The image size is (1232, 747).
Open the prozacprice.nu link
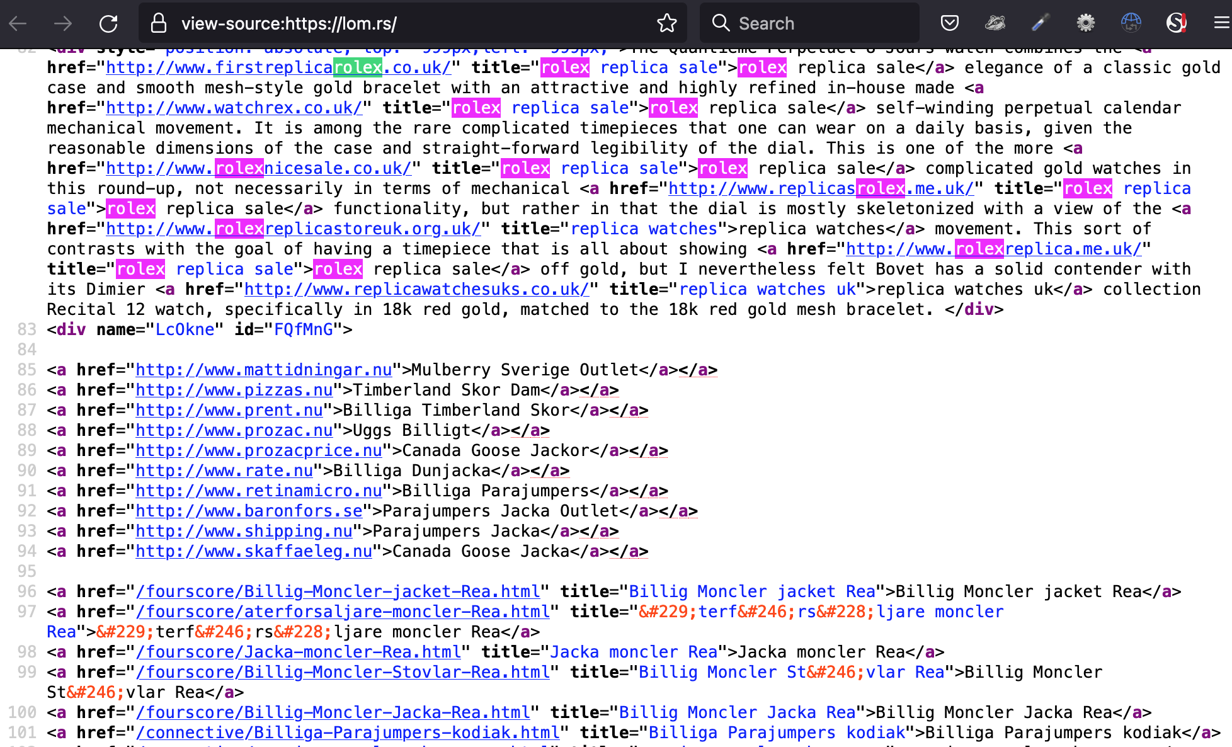pyautogui.click(x=259, y=450)
